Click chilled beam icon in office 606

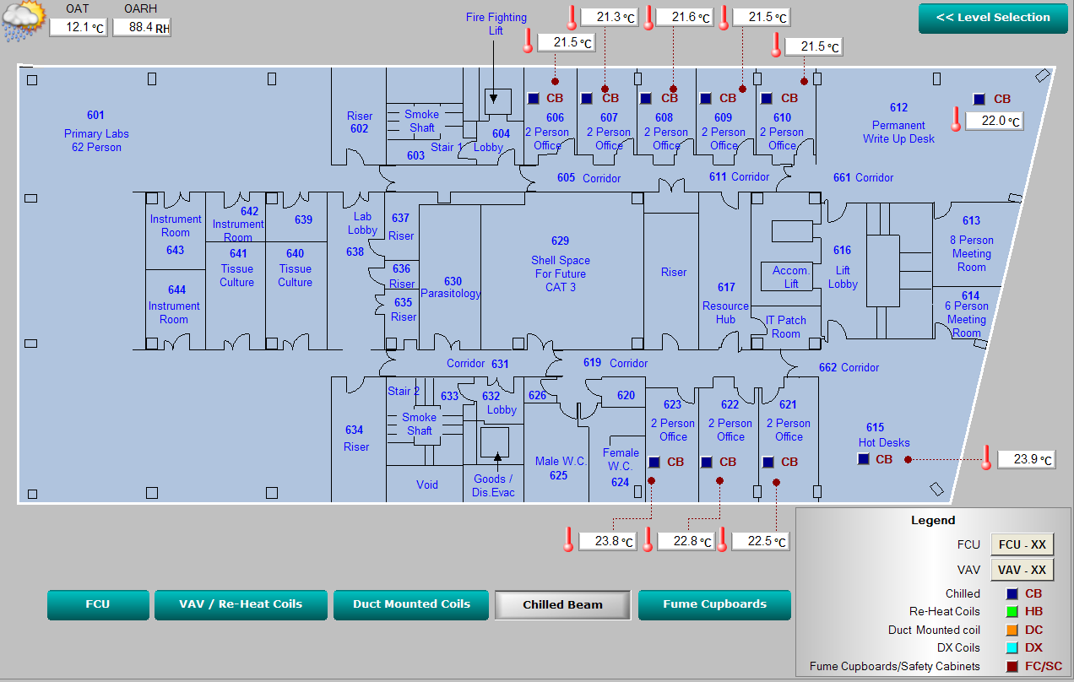533,99
